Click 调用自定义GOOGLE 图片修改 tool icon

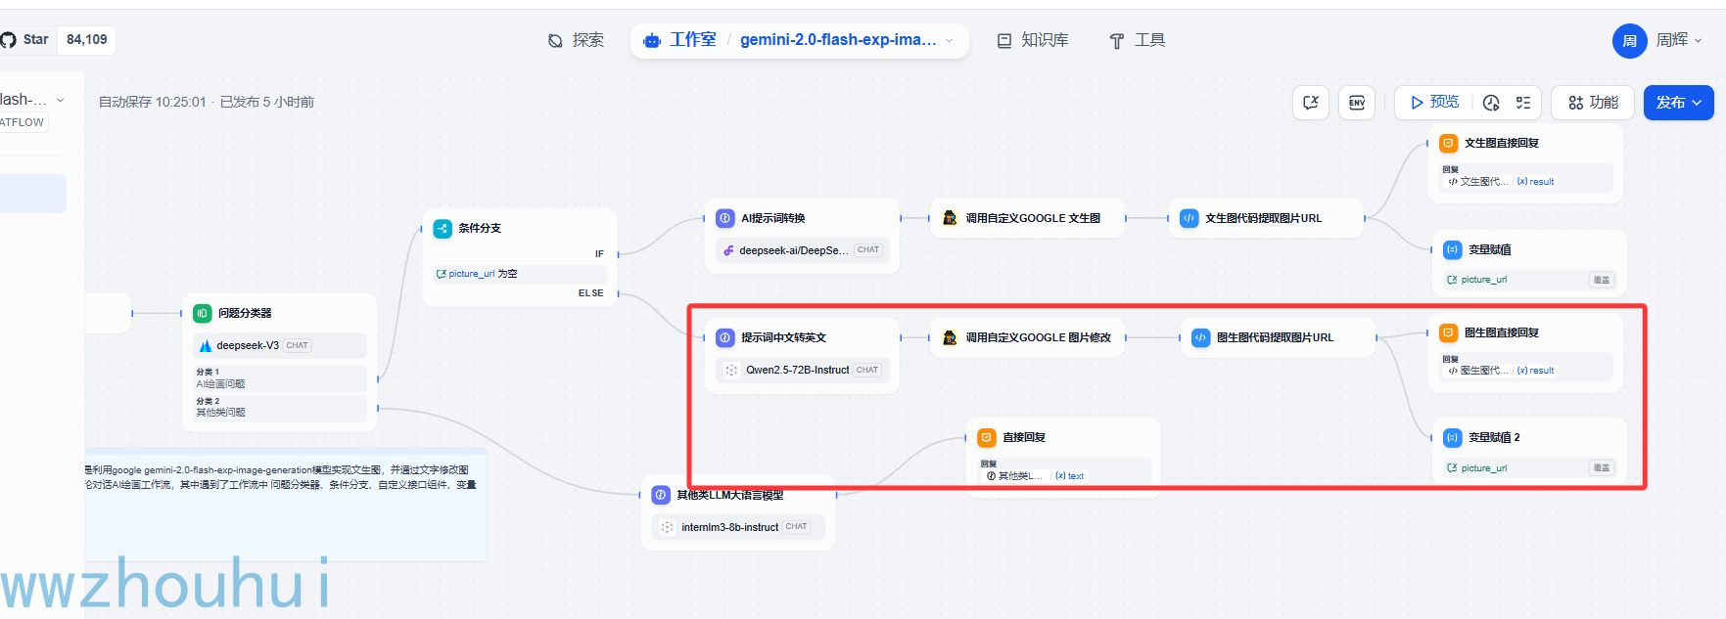[950, 337]
